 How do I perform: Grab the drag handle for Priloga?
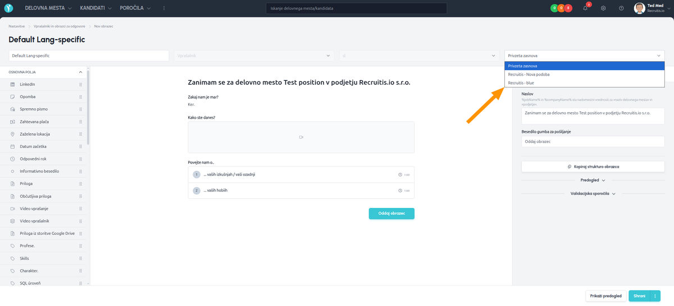(81, 183)
